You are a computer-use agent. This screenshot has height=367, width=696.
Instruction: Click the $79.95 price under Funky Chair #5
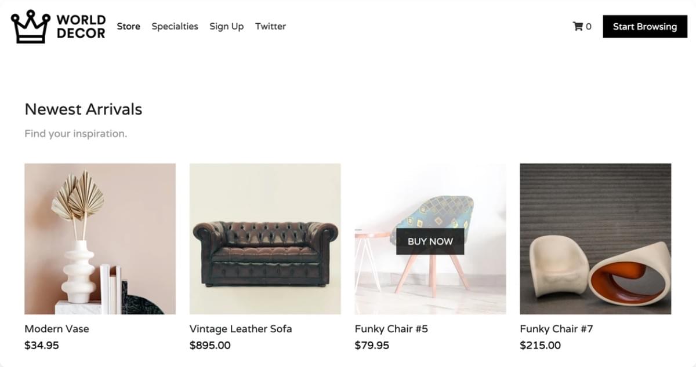(371, 345)
